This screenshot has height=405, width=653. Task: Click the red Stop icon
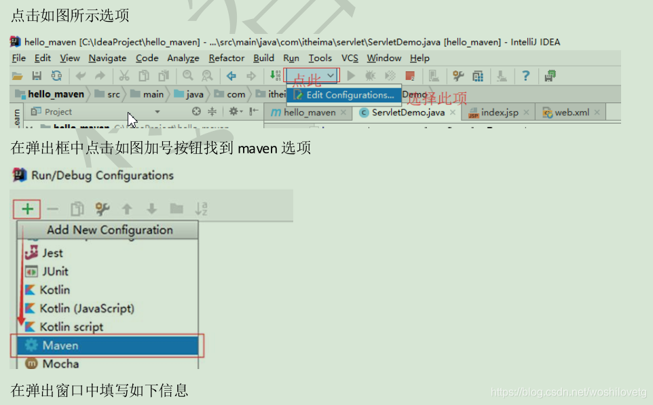point(410,76)
